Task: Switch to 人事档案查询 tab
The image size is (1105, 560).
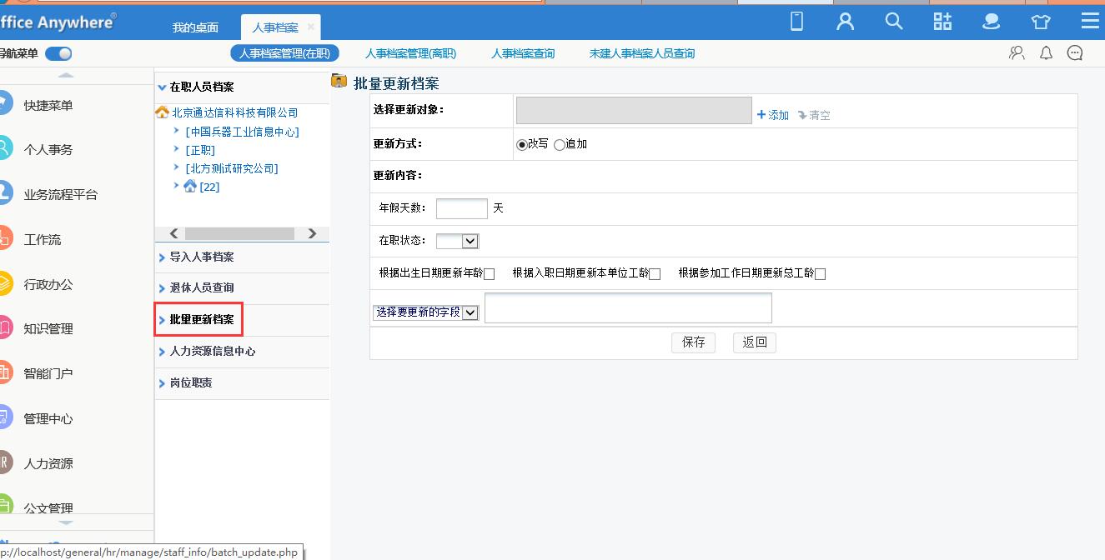Action: (x=522, y=53)
